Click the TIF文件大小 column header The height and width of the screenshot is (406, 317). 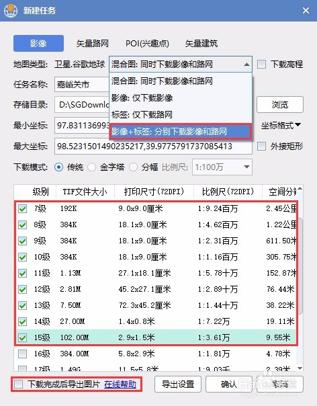pyautogui.click(x=85, y=192)
